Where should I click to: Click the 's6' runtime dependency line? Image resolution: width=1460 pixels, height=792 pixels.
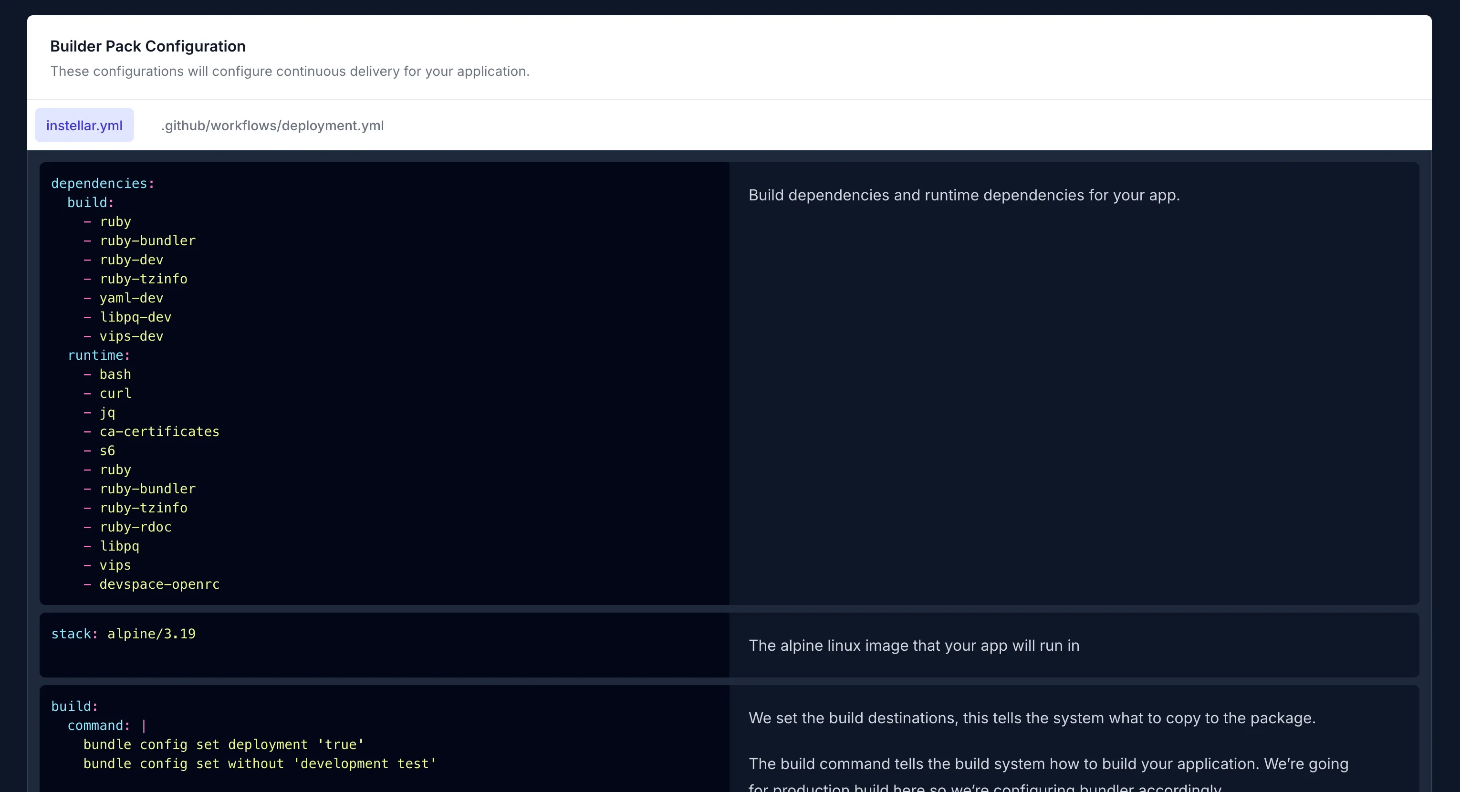coord(99,451)
